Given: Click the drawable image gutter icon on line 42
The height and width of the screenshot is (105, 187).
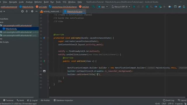Looking at the screenshot, I should 44,71.
